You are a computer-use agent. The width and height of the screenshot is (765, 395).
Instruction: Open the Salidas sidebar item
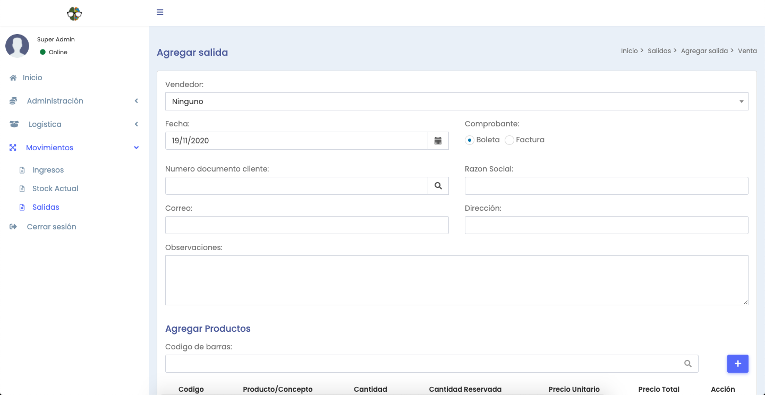46,207
